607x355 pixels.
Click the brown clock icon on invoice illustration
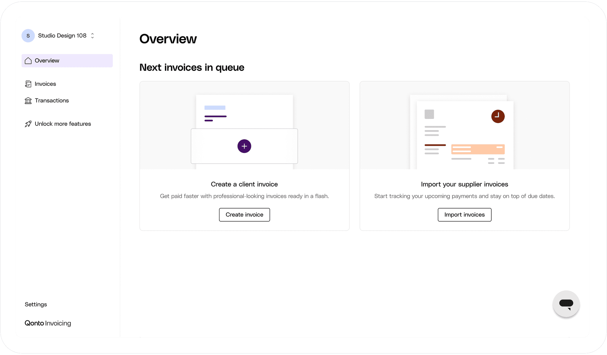point(498,116)
